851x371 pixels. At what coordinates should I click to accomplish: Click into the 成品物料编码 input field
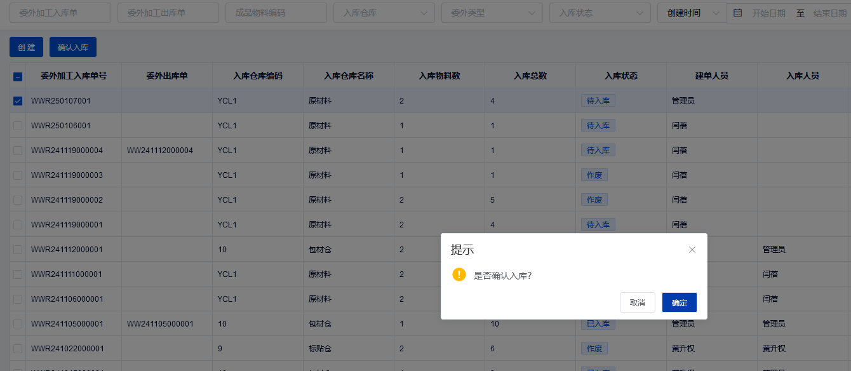[x=276, y=13]
